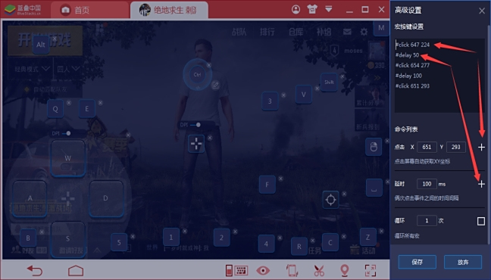Open the 战队 team menu

point(239,32)
